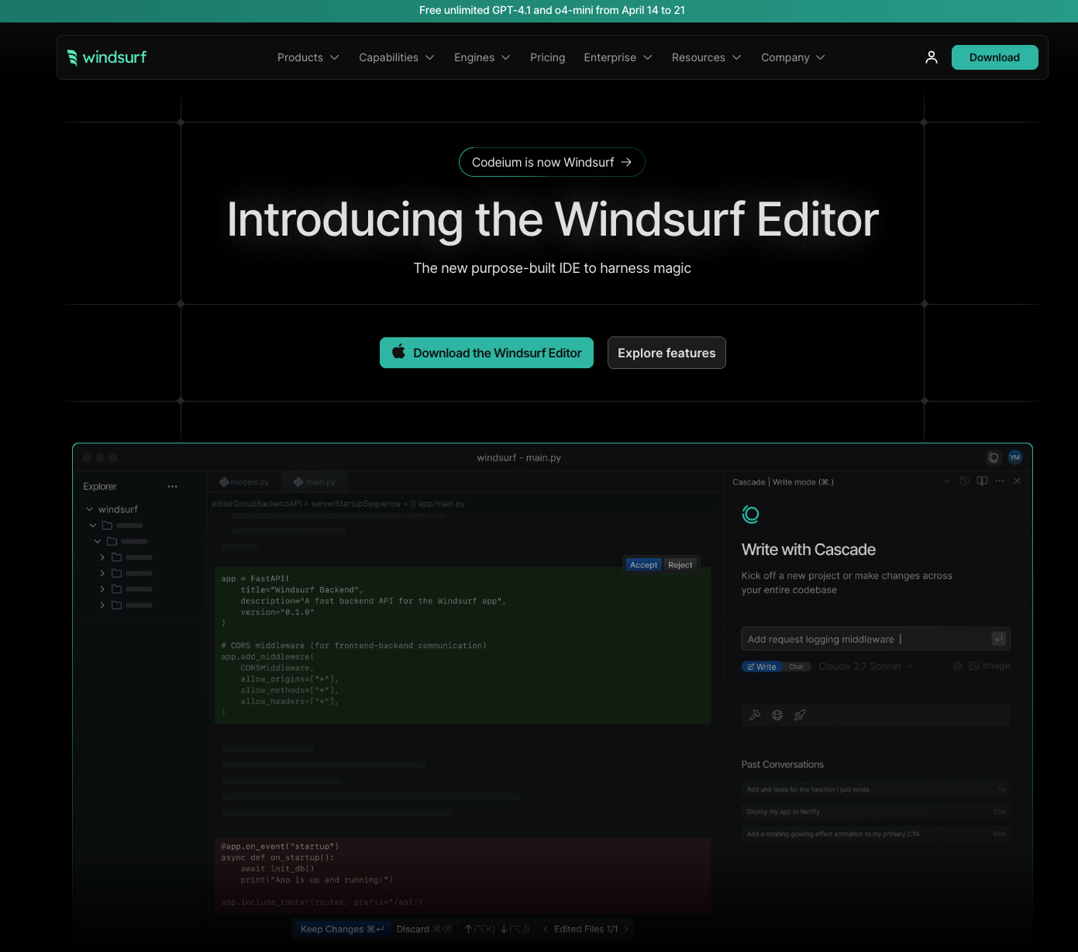Click the rocket deploy icon in Cascade

pyautogui.click(x=800, y=715)
